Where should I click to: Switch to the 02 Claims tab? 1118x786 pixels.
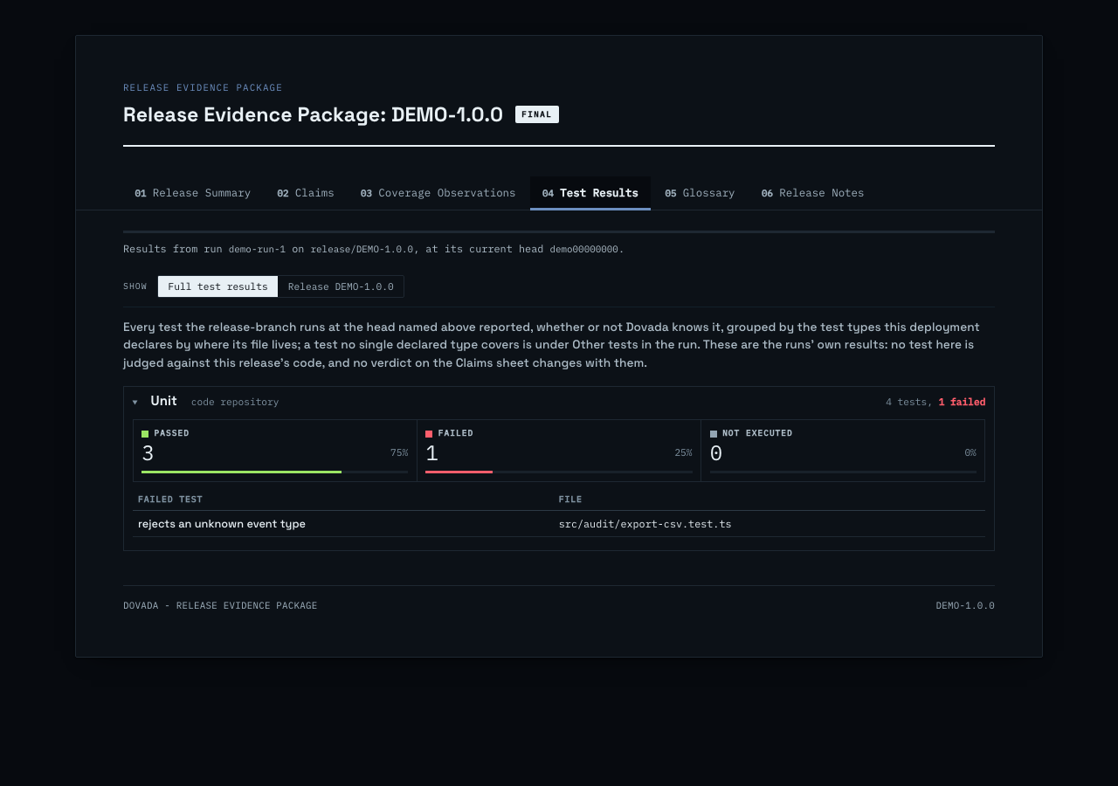click(306, 193)
